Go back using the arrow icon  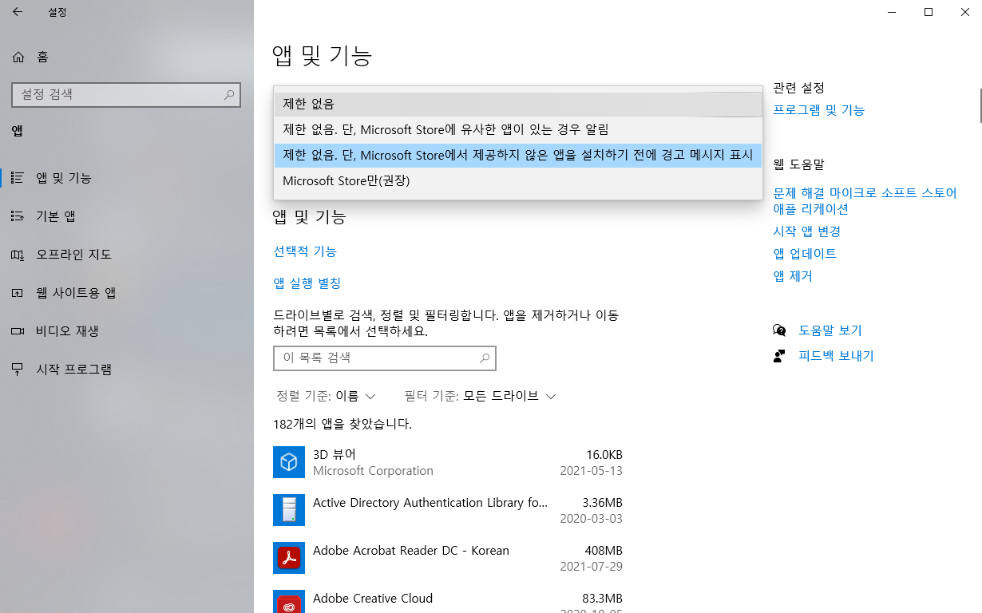pos(18,12)
